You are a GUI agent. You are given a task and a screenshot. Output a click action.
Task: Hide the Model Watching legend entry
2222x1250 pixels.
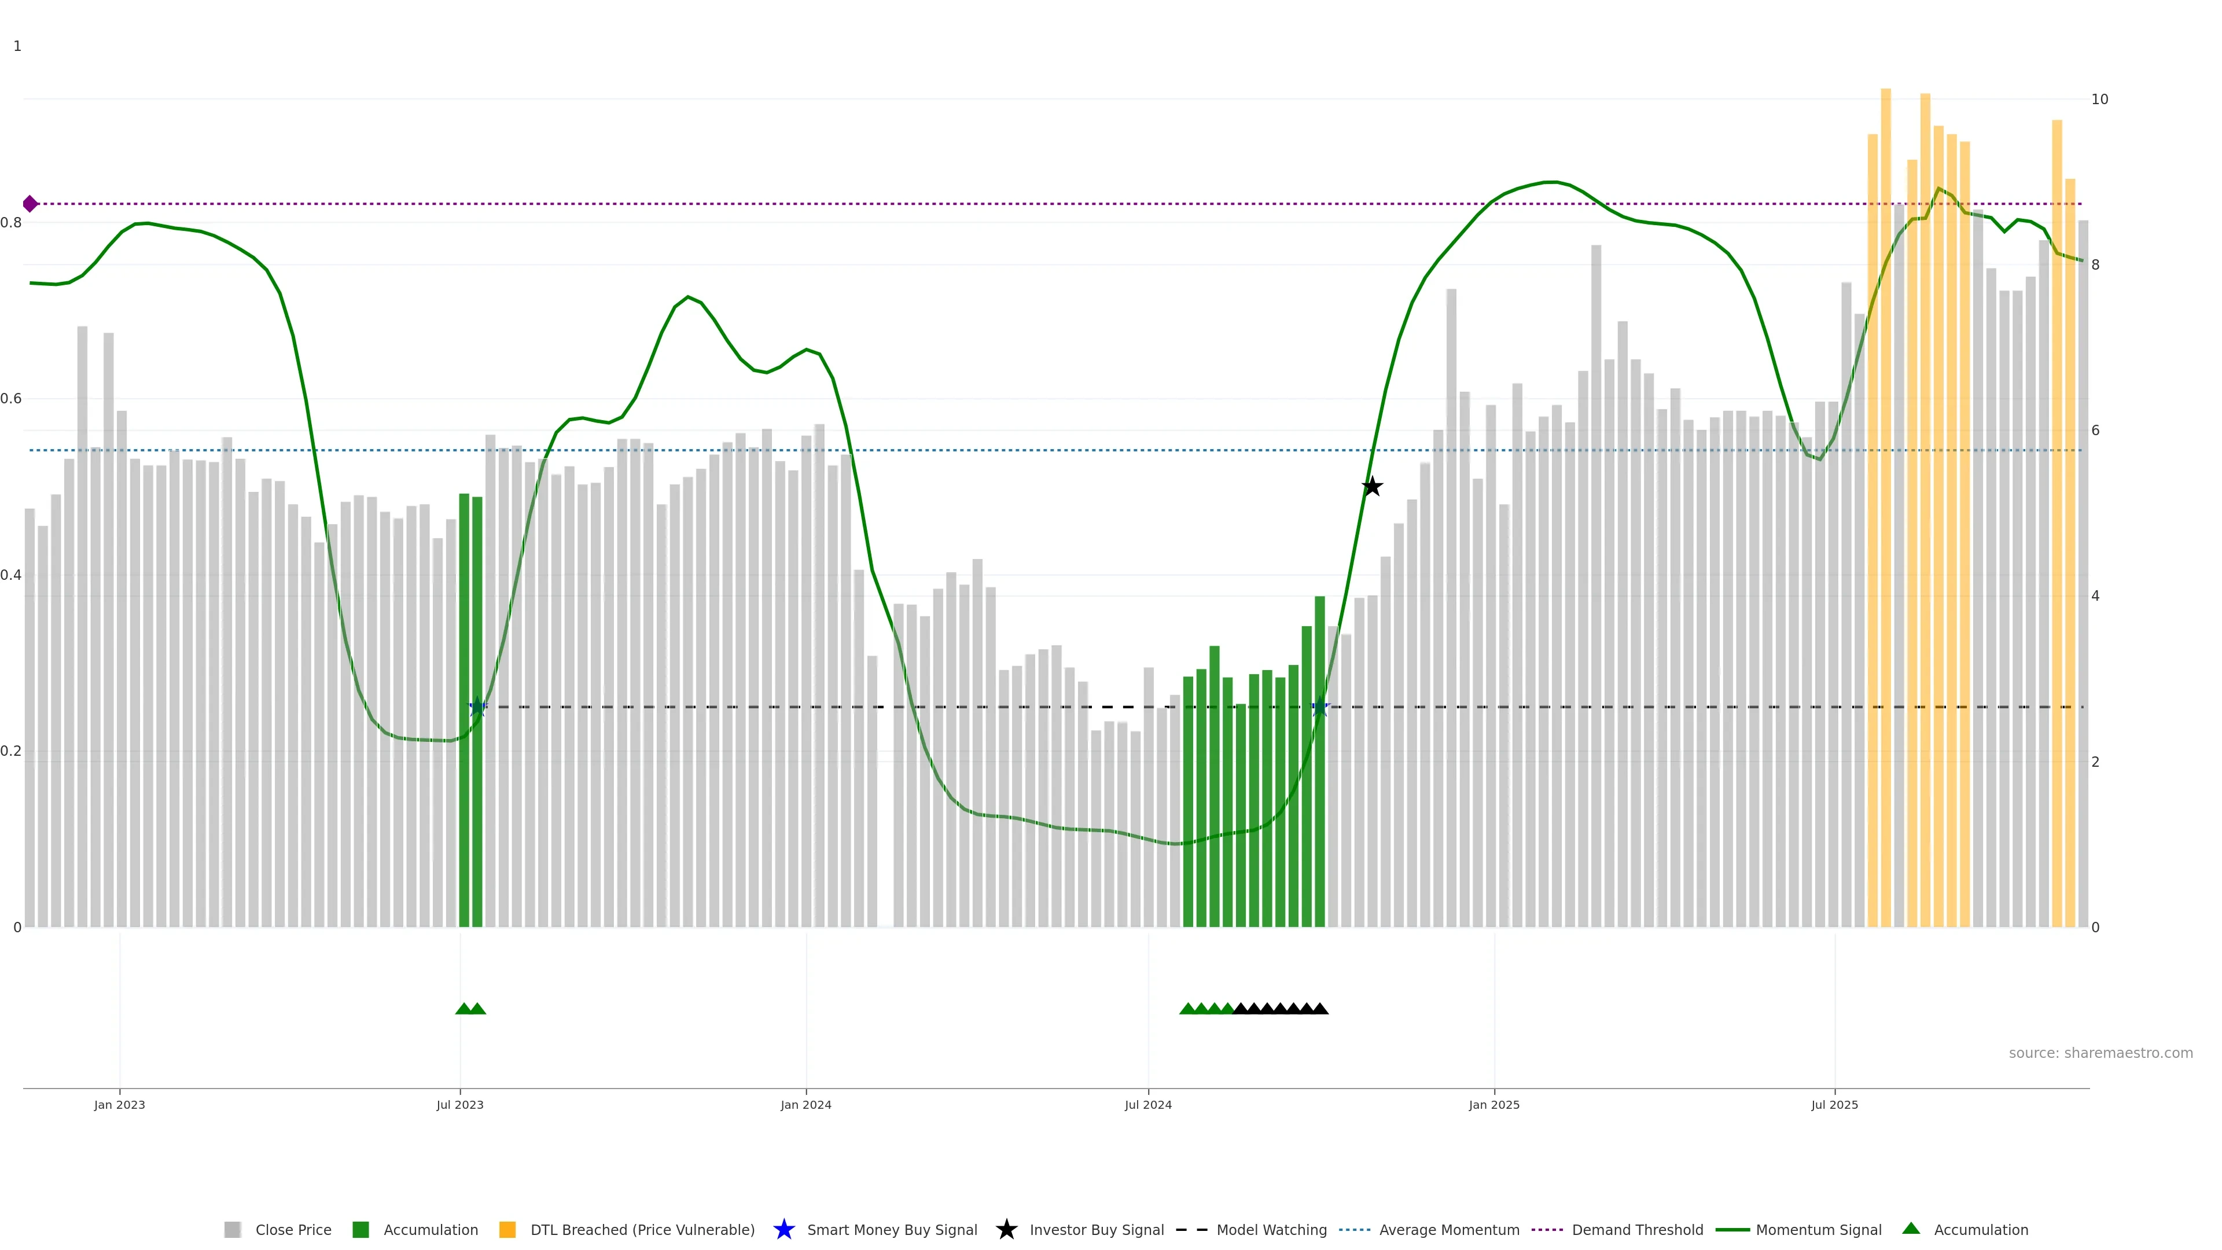(x=1271, y=1229)
